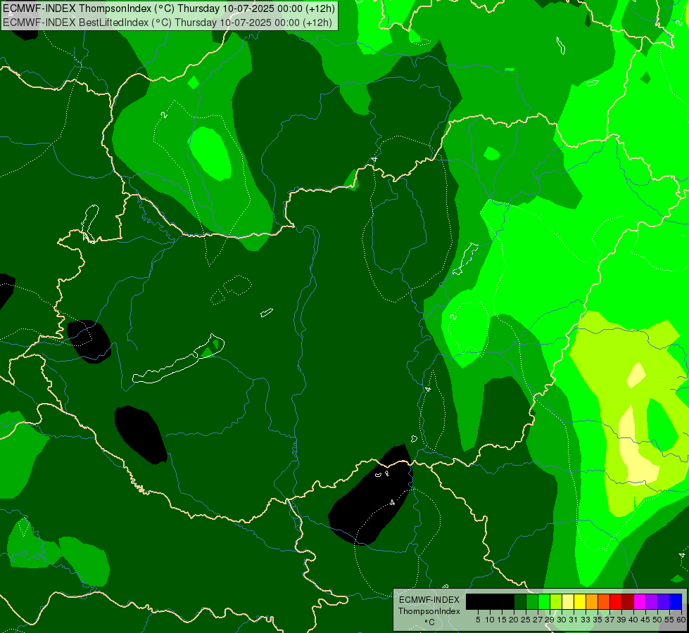Select the lime 29-30 legend swatch
This screenshot has width=689, height=633.
coord(556,601)
